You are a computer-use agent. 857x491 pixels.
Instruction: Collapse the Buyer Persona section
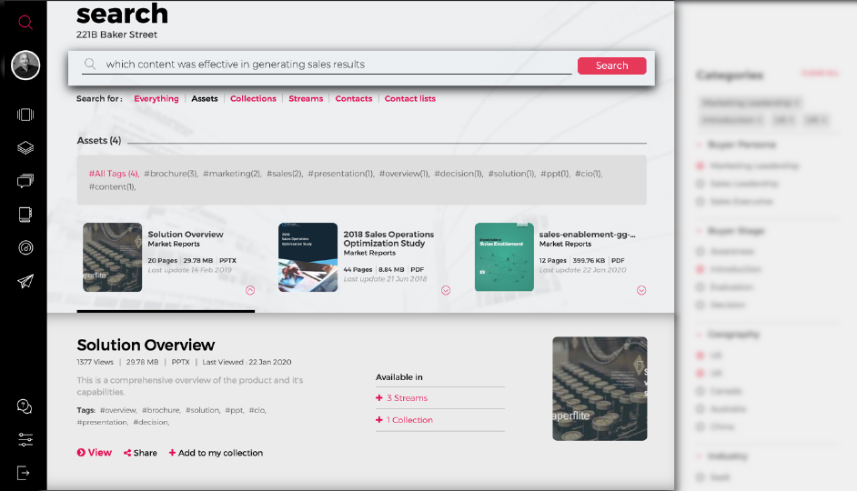(x=699, y=145)
